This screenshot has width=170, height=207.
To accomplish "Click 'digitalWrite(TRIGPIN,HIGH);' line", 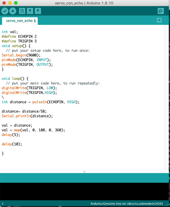I will [x=29, y=93].
